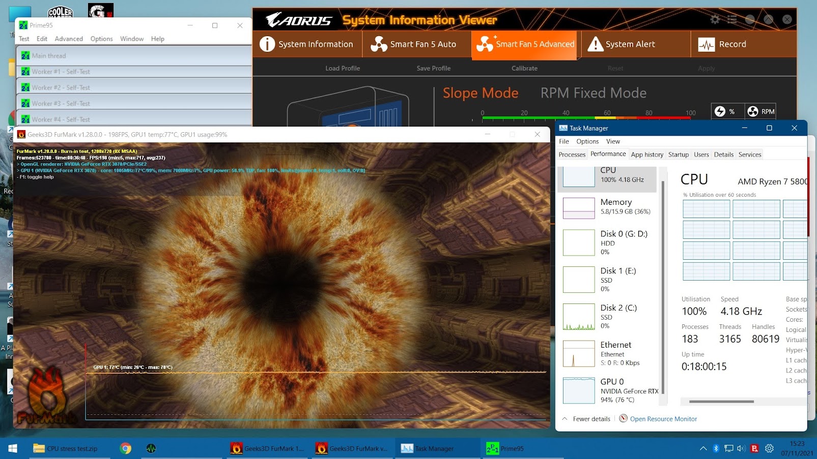Image resolution: width=817 pixels, height=459 pixels.
Task: Open the Prime95 Window menu
Action: (132, 39)
